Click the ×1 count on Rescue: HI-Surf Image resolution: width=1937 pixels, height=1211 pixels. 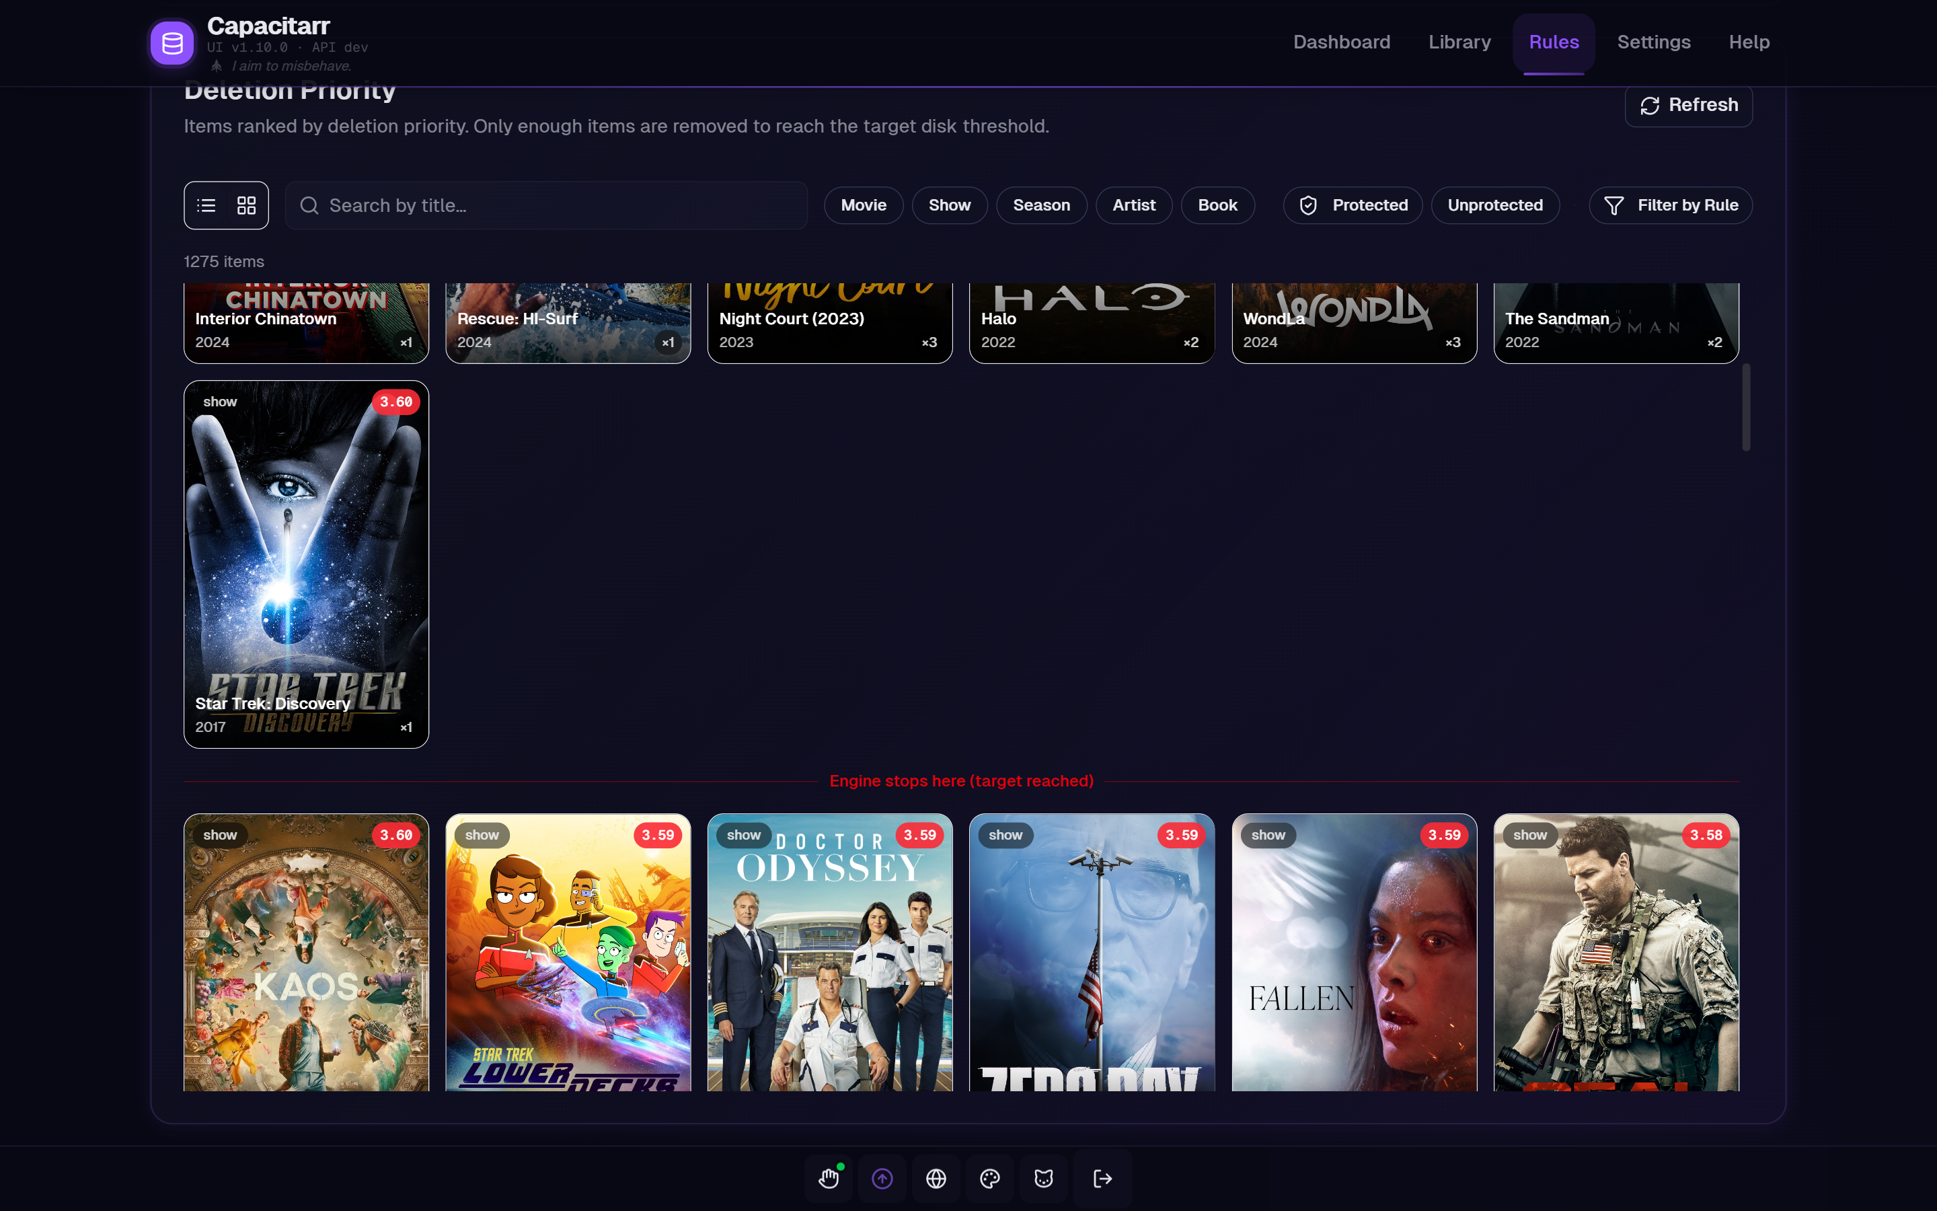pos(668,343)
